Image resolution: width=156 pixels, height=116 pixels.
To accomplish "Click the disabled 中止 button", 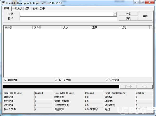I will click(x=145, y=87).
